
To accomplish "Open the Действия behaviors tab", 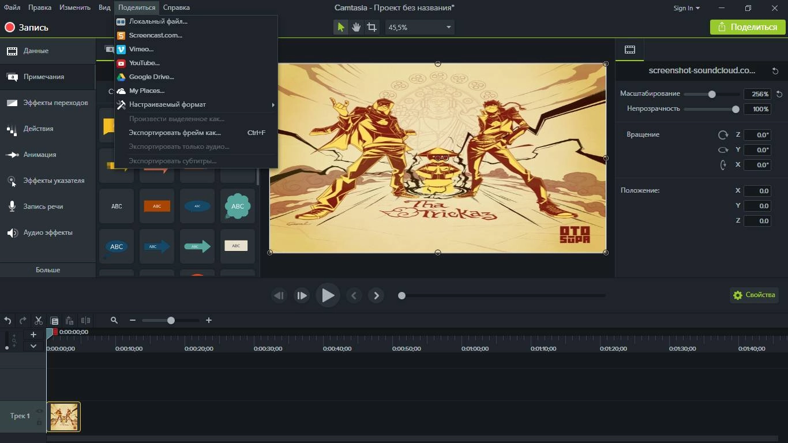I will 48,129.
